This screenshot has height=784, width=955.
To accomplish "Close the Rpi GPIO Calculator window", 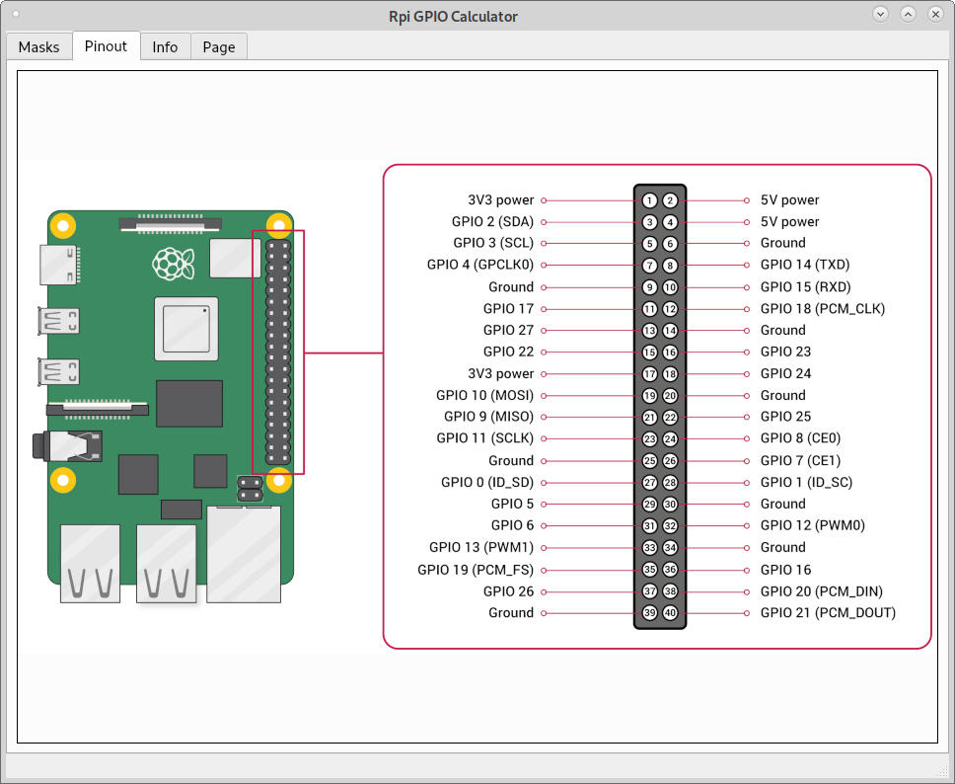I will 935,15.
